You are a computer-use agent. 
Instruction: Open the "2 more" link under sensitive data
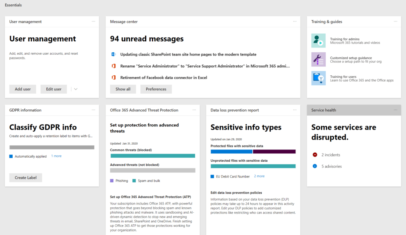(259, 176)
